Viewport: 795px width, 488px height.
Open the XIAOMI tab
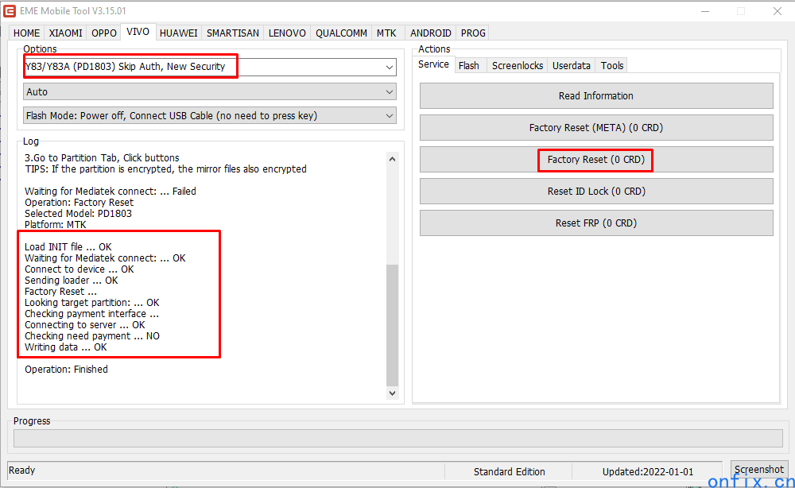click(x=65, y=33)
